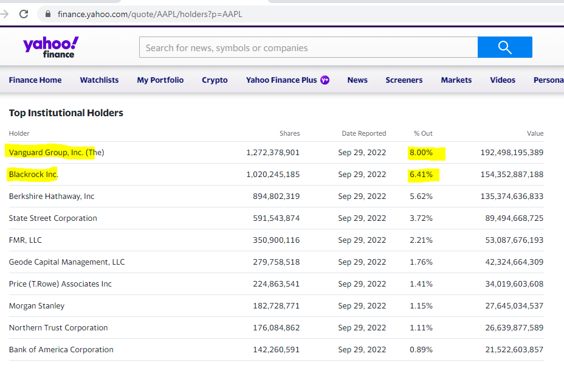Click the Holder column header

(x=19, y=133)
